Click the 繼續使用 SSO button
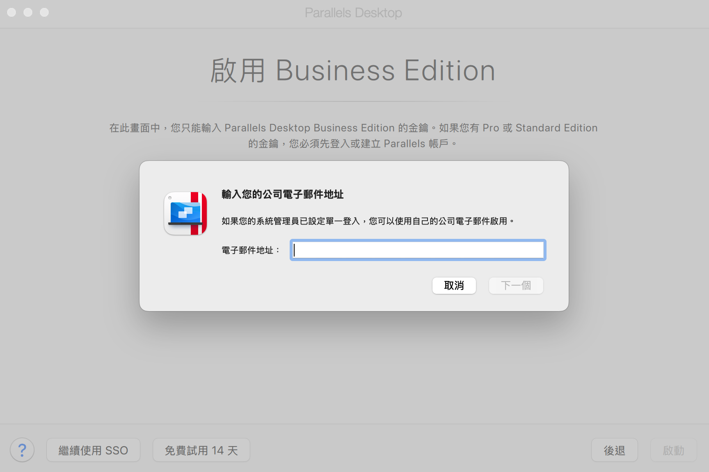The image size is (709, 472). coord(93,450)
